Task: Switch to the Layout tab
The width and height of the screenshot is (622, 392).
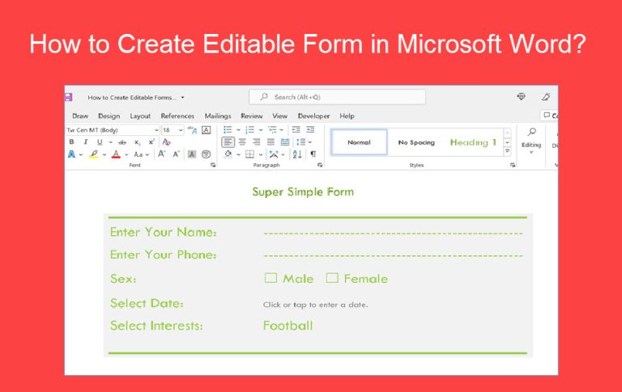Action: point(140,116)
